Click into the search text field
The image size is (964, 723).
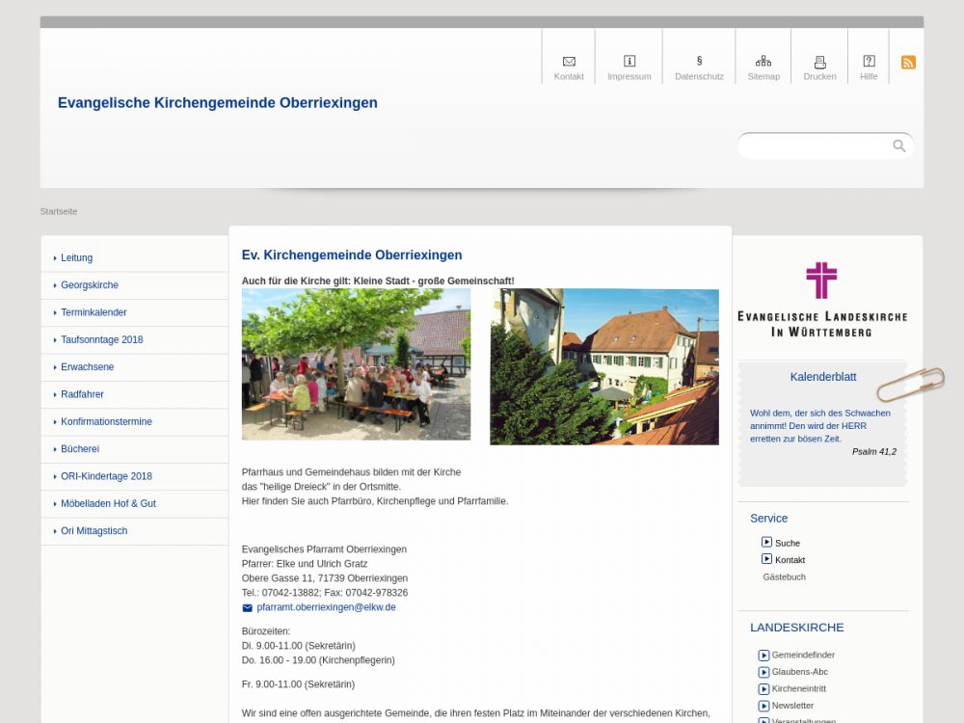pyautogui.click(x=815, y=147)
